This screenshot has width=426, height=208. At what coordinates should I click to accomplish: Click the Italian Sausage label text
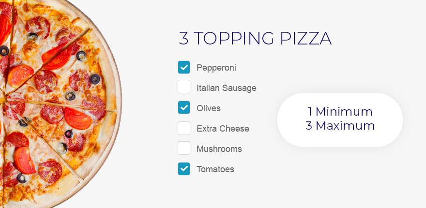(x=227, y=88)
